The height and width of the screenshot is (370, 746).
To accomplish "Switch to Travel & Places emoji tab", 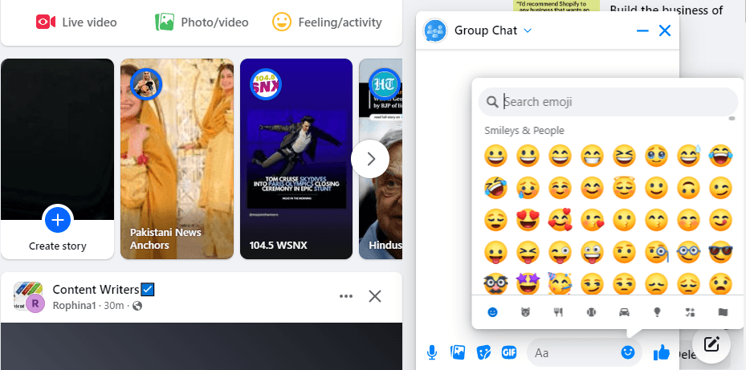I will point(624,312).
